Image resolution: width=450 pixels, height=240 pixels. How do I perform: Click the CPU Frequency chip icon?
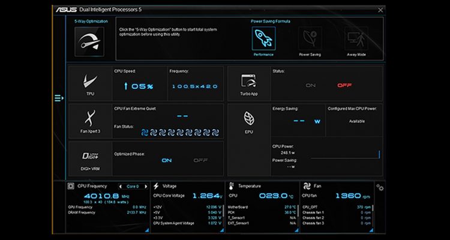click(71, 187)
